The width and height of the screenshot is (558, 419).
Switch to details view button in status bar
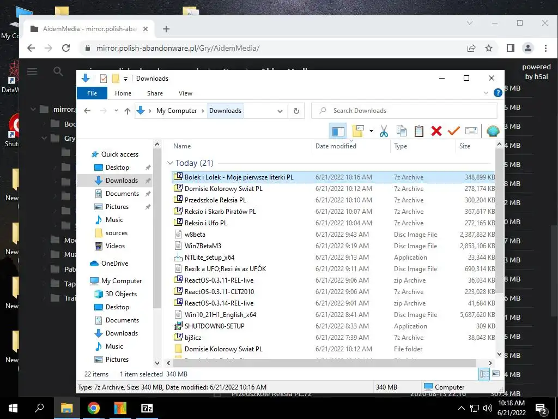[484, 374]
